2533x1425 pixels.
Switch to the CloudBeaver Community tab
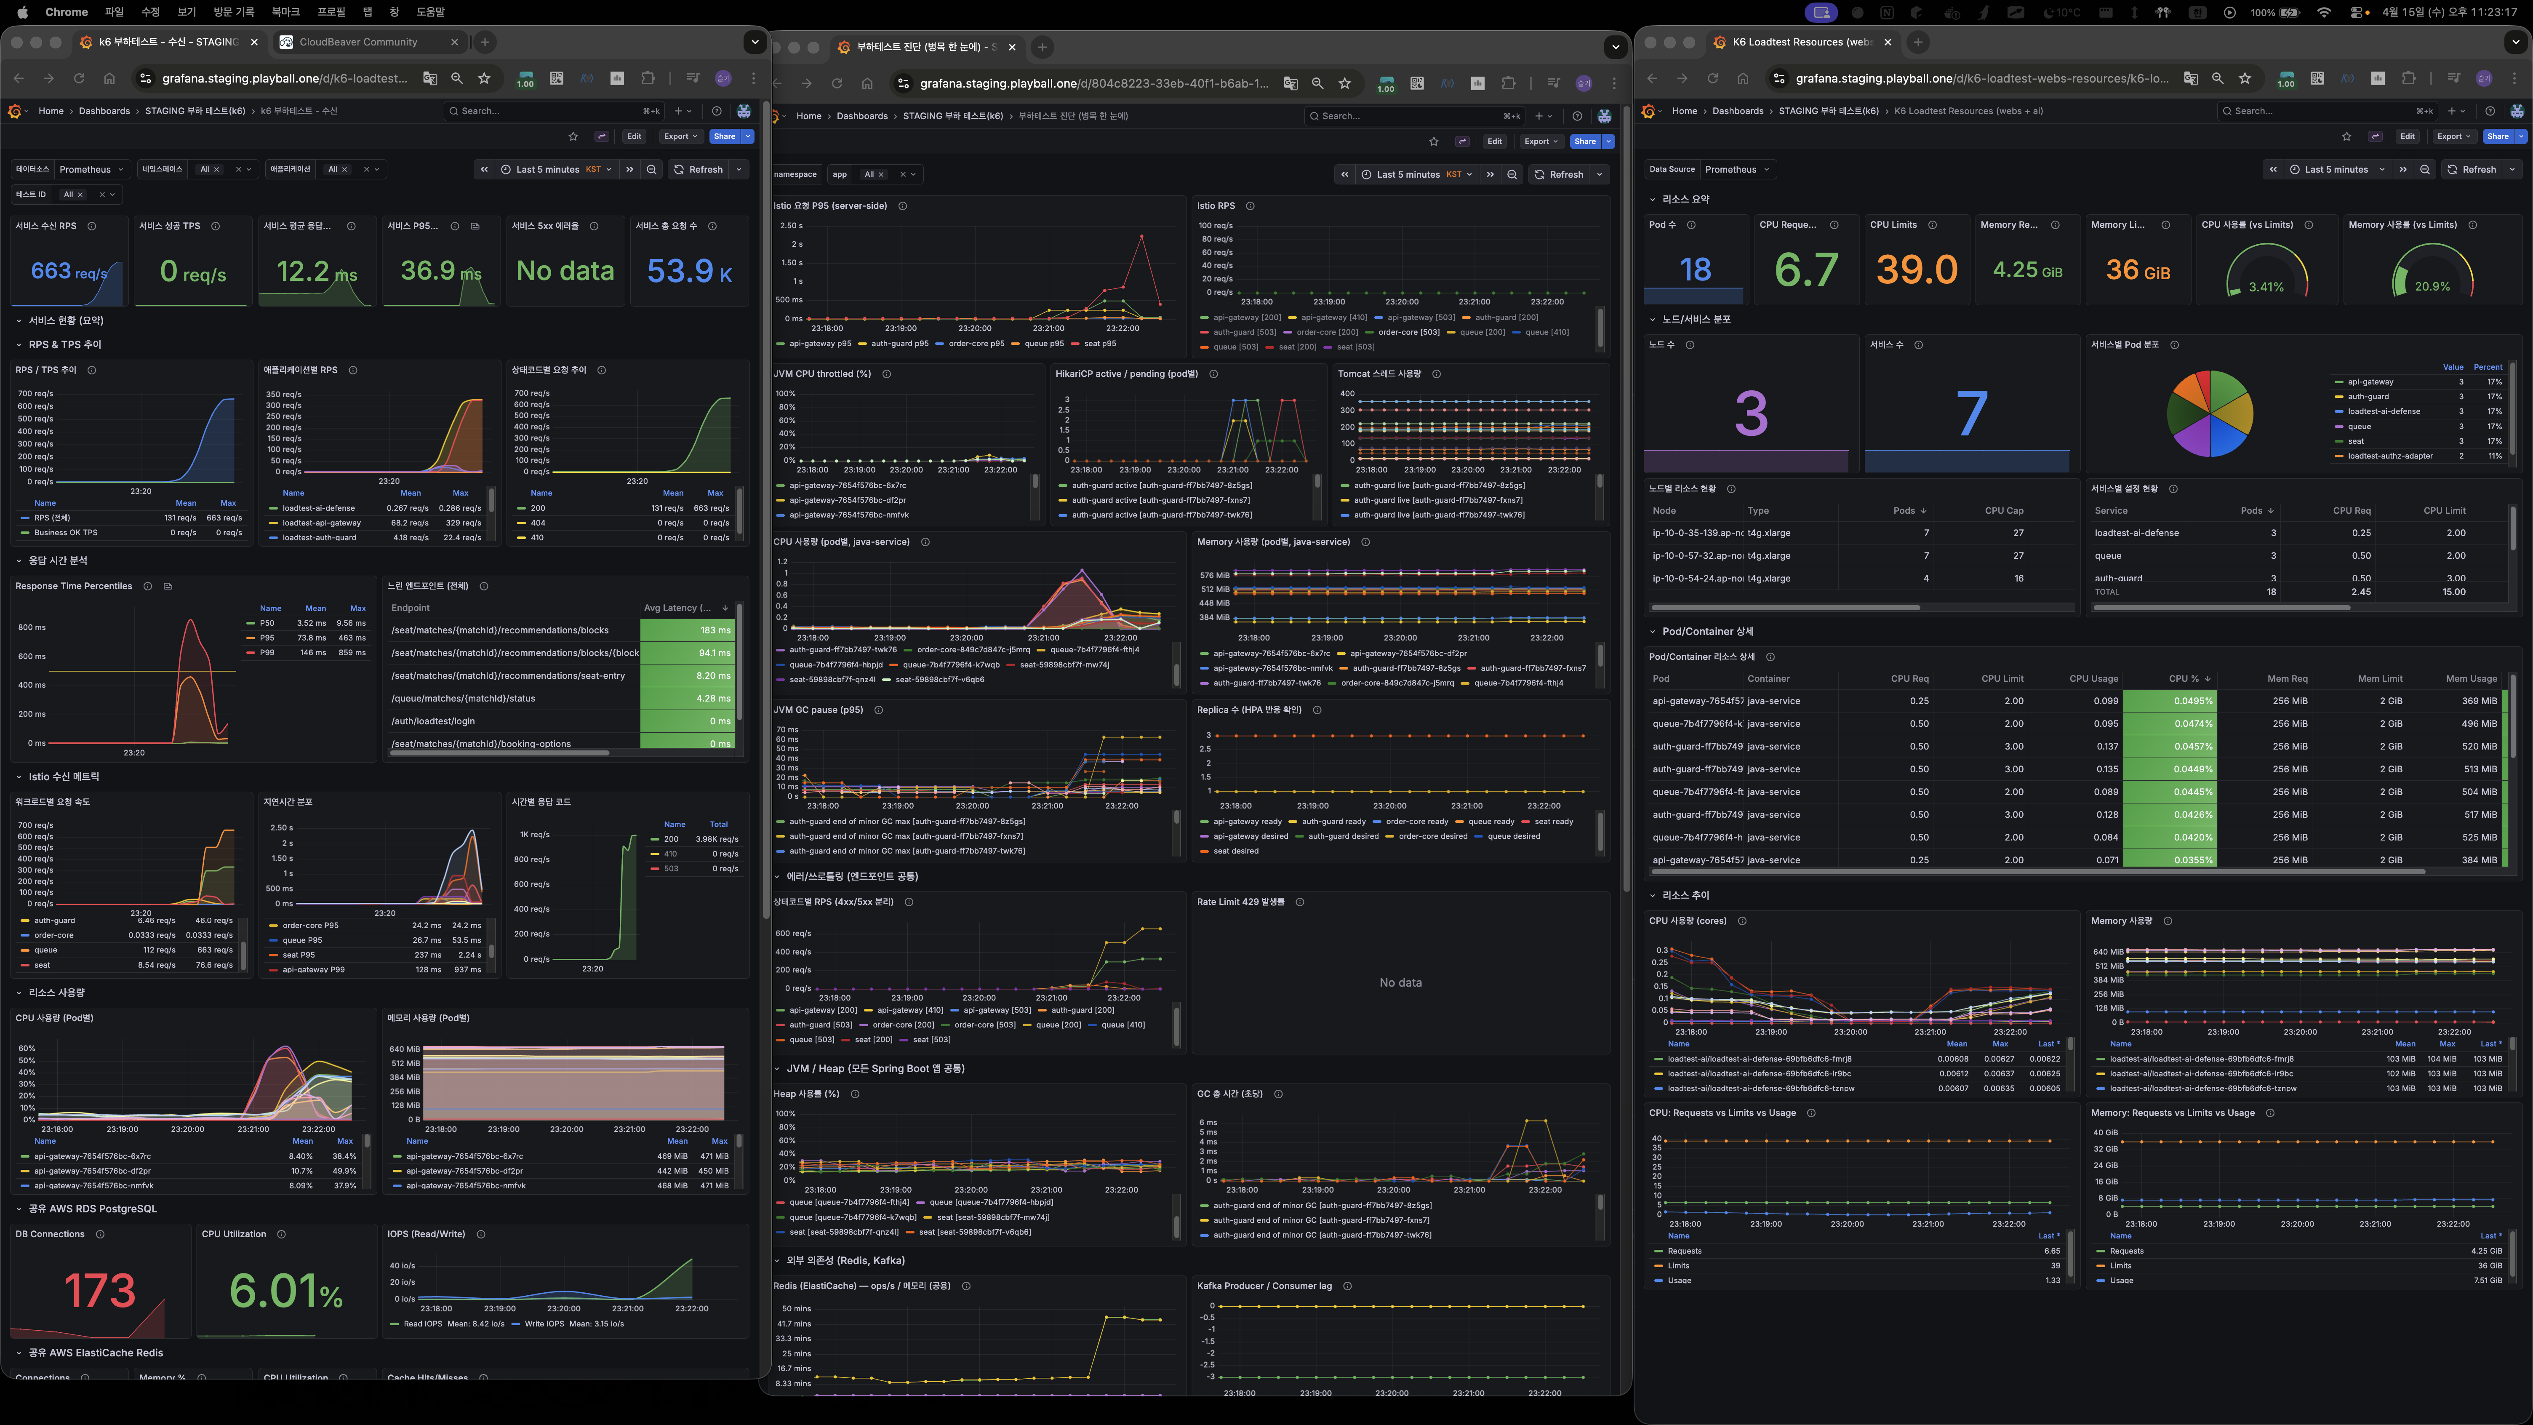(x=358, y=42)
